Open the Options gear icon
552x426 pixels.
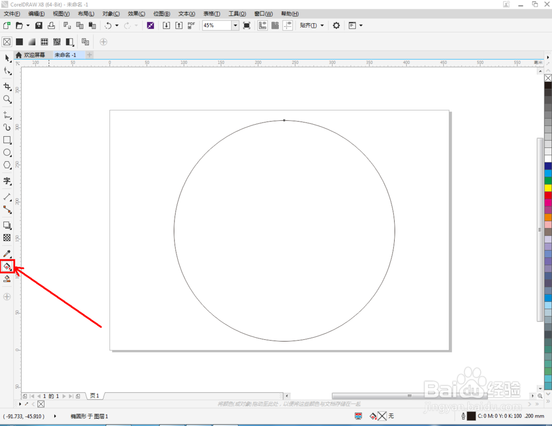(336, 25)
